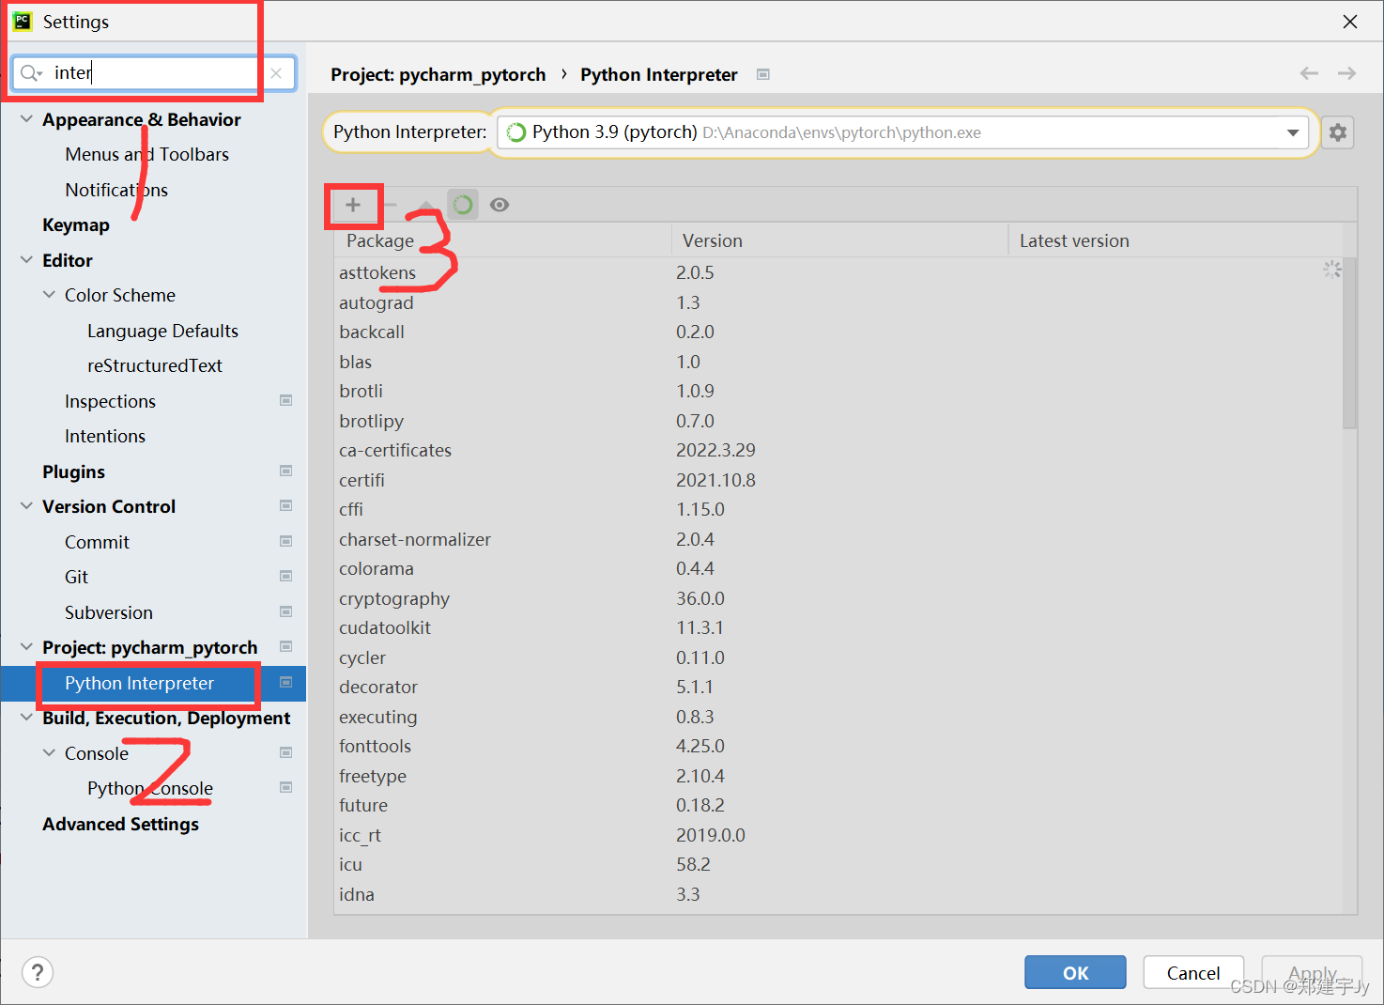This screenshot has height=1005, width=1384.
Task: Select the cudatoolkit package row
Action: [838, 627]
